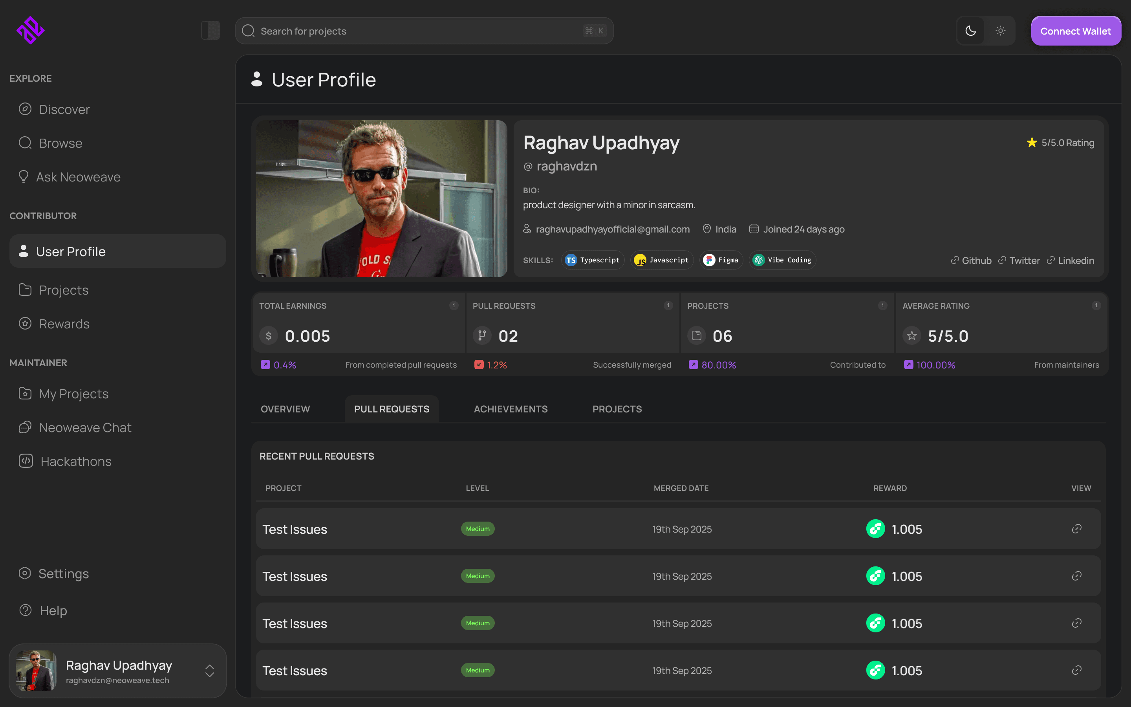Open Discover from the sidebar
1131x707 pixels.
(64, 110)
